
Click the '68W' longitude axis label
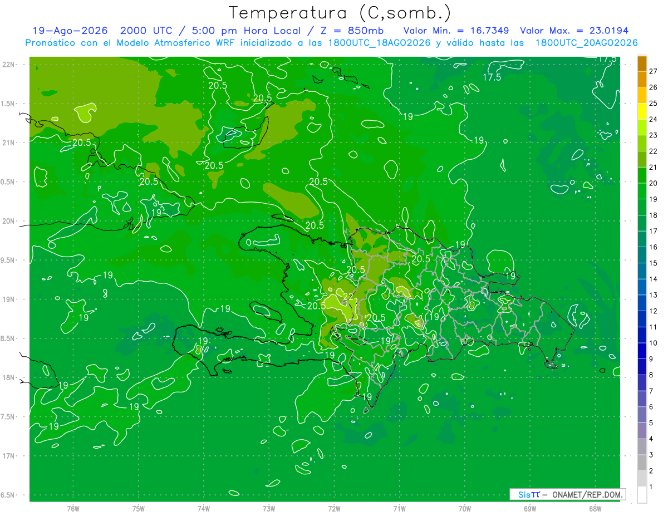[595, 508]
